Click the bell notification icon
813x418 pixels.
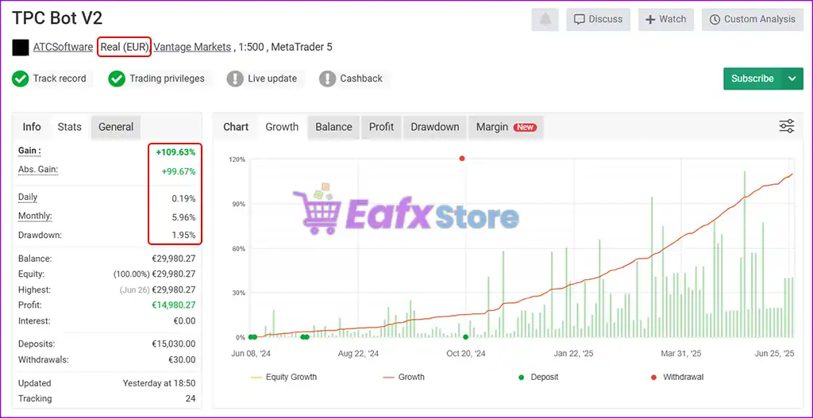[x=545, y=20]
